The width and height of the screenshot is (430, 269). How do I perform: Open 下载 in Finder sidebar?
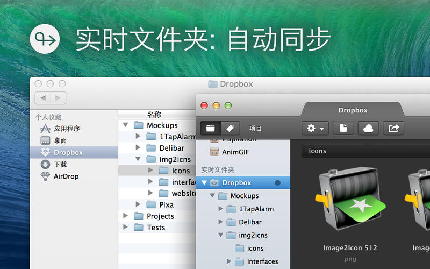(x=60, y=165)
